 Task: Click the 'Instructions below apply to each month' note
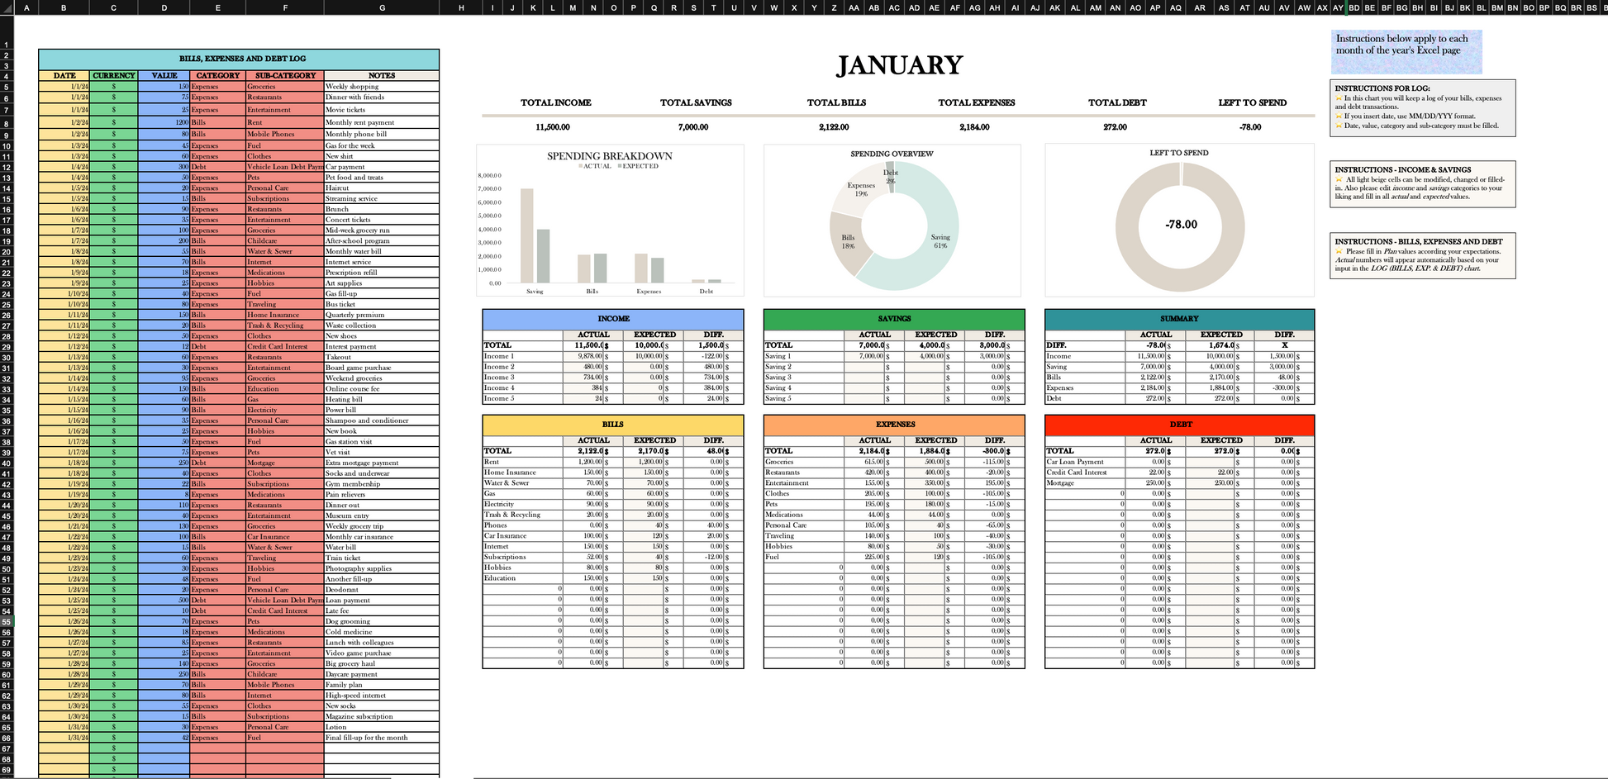click(1406, 51)
